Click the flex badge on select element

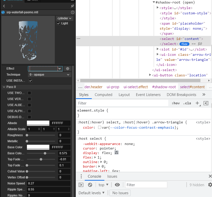pyautogui.click(x=184, y=44)
